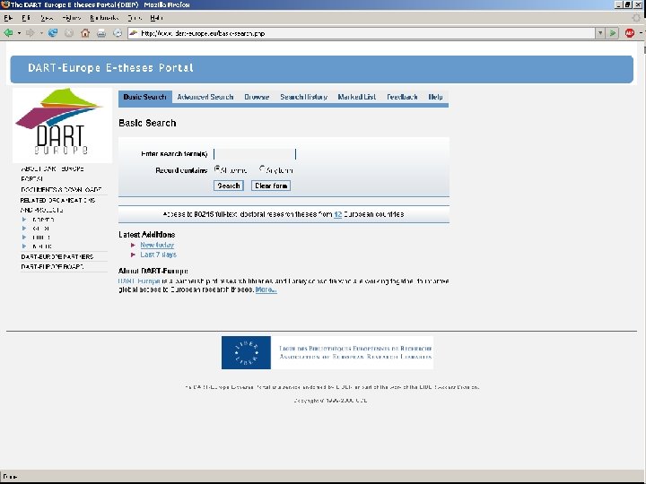Open the Back button history dropdown
The width and height of the screenshot is (646, 484).
tap(19, 33)
